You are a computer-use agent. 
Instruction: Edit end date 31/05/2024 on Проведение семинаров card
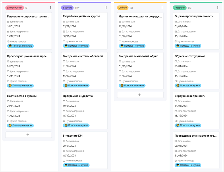coord(181,156)
